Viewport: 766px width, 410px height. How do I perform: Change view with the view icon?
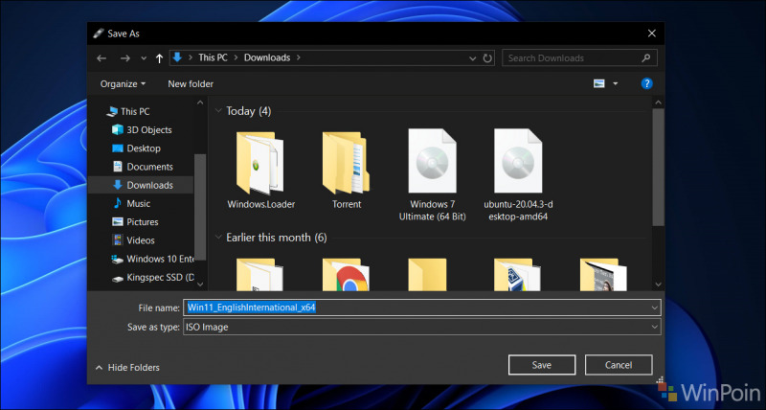pos(599,84)
